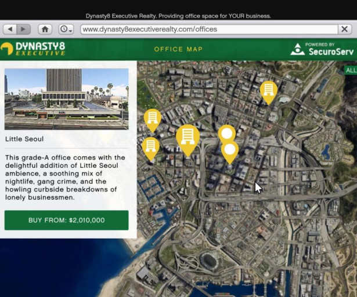
Task: Click the URL address bar
Action: click(x=209, y=30)
